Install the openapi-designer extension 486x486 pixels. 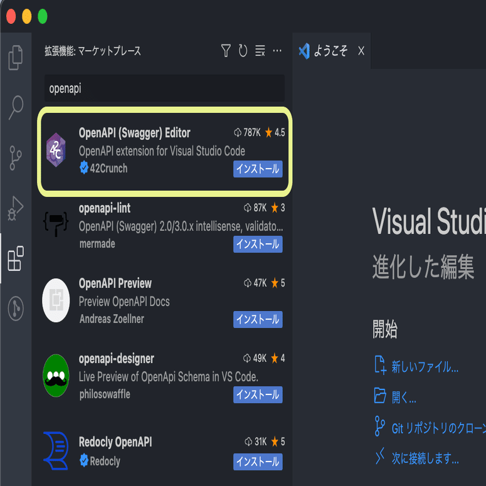pyautogui.click(x=258, y=395)
